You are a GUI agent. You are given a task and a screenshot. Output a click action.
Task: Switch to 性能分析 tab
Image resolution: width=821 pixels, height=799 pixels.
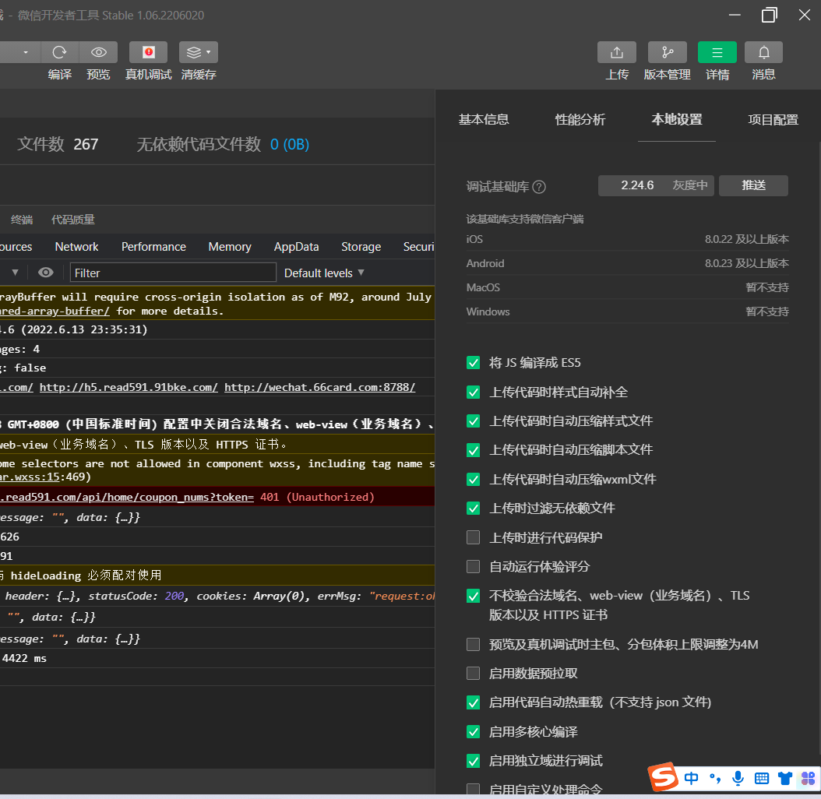(580, 120)
